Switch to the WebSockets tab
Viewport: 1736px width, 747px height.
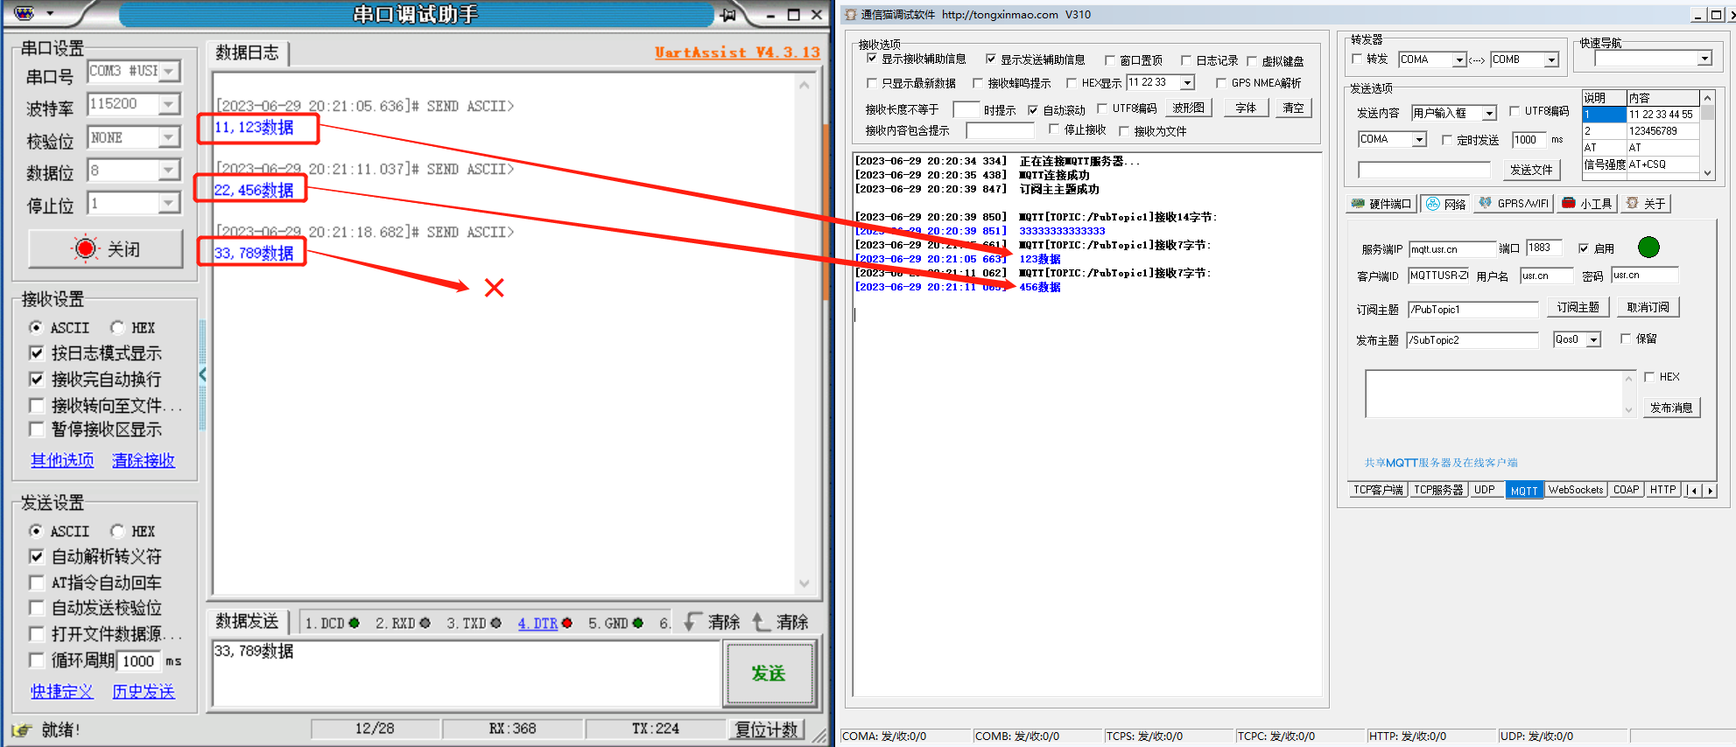[1575, 490]
